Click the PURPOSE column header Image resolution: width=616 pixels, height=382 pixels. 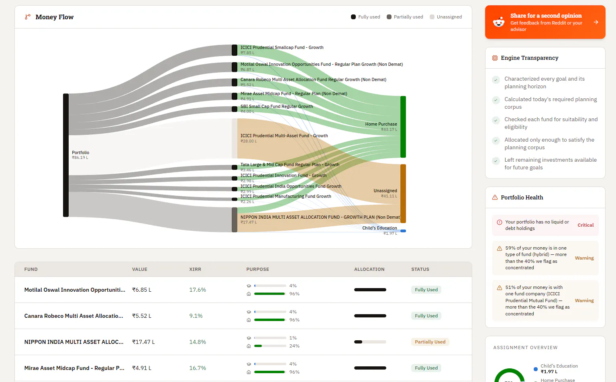pos(258,269)
